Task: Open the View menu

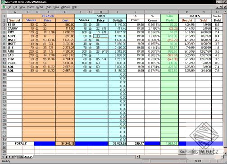Action: coord(22,7)
